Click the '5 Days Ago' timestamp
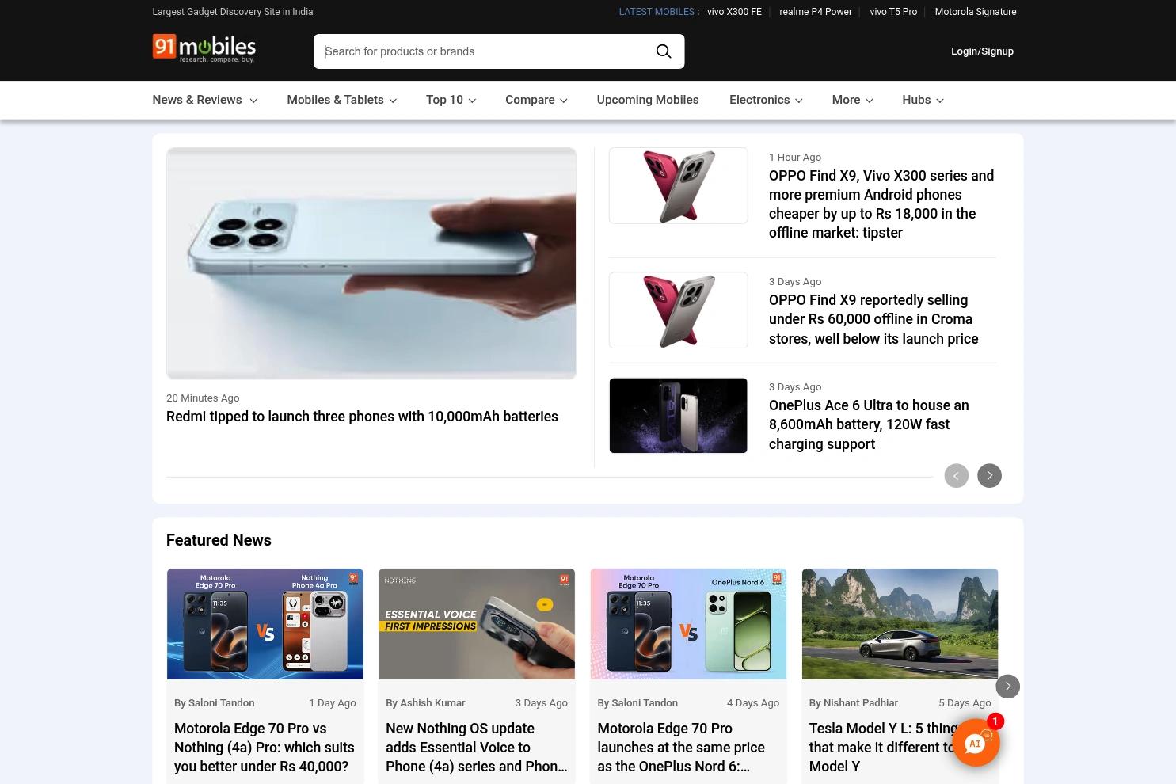Screen dimensions: 1176x784 pyautogui.click(x=965, y=703)
